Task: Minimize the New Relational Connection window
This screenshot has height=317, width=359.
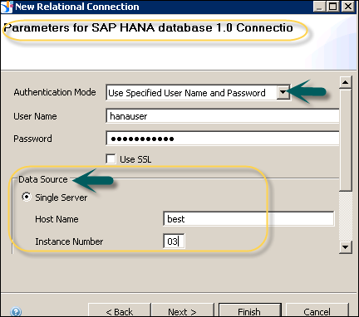Action: [x=319, y=7]
